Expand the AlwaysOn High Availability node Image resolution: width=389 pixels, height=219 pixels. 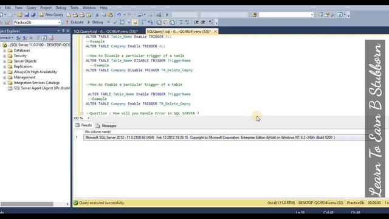click(x=4, y=72)
